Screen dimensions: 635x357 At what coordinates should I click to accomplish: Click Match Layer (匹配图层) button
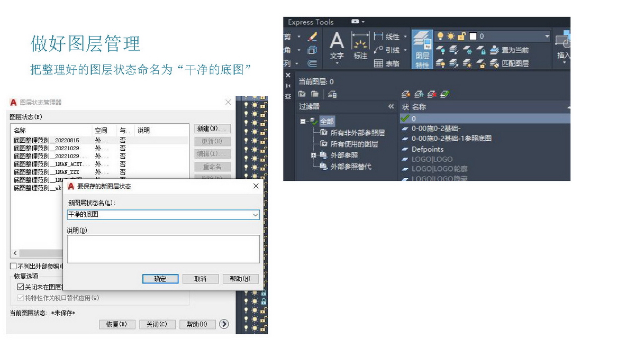tap(510, 63)
